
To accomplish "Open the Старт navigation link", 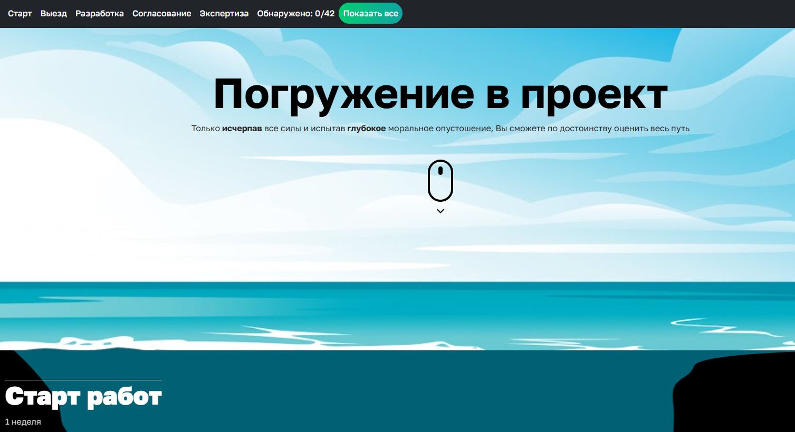I will point(20,14).
